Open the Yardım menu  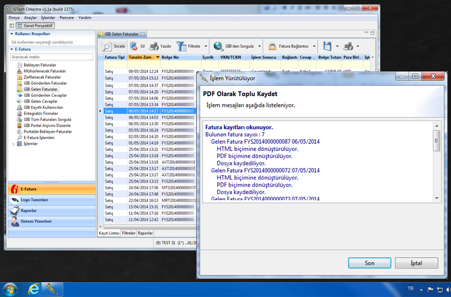(85, 17)
